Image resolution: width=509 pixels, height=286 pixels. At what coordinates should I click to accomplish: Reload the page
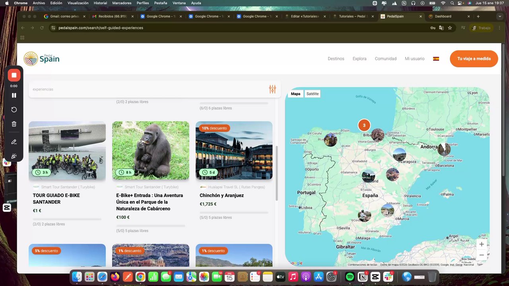tap(42, 28)
